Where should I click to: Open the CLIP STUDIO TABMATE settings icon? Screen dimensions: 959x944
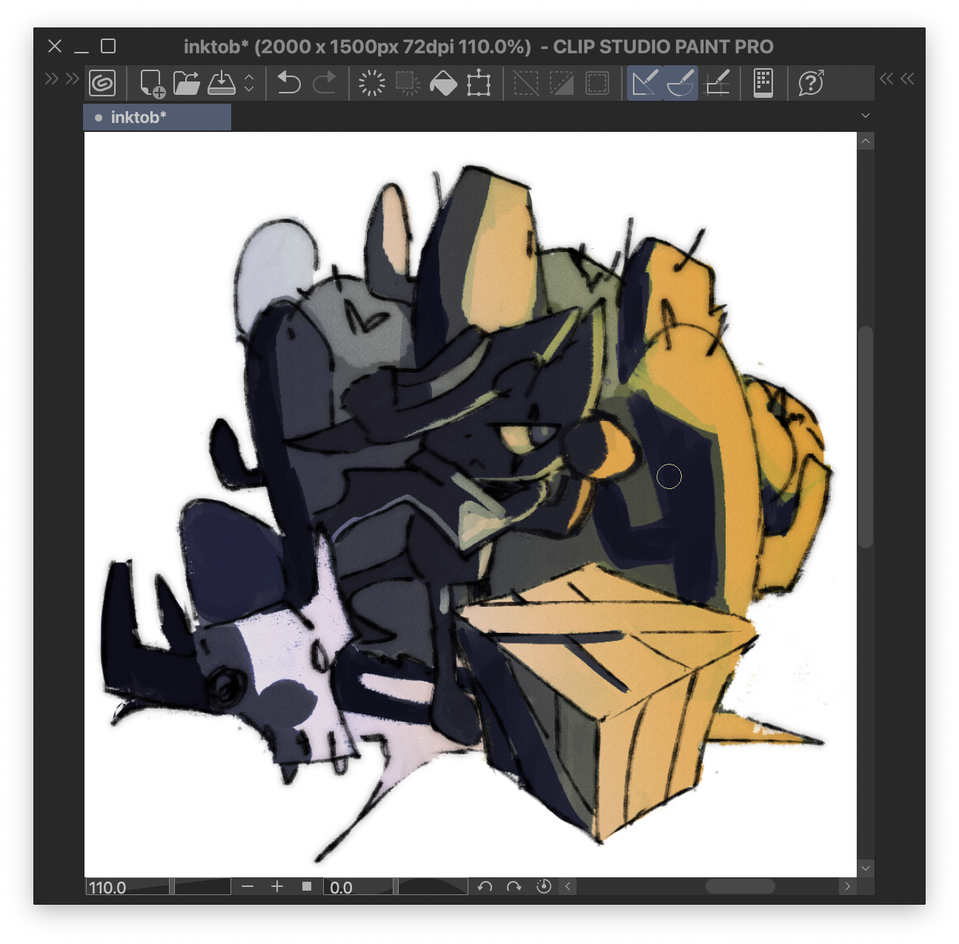coord(763,83)
